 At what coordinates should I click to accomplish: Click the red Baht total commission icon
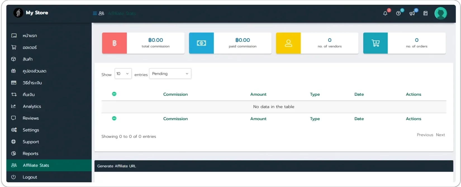pyautogui.click(x=114, y=43)
